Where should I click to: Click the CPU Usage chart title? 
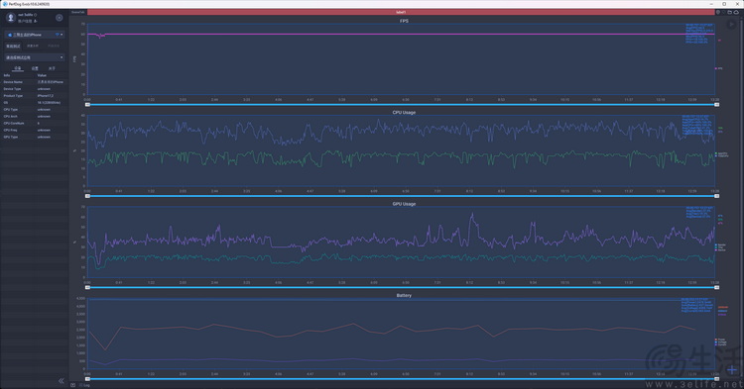point(404,113)
